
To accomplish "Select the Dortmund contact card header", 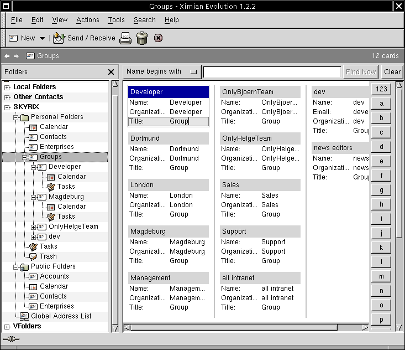I will [x=169, y=138].
